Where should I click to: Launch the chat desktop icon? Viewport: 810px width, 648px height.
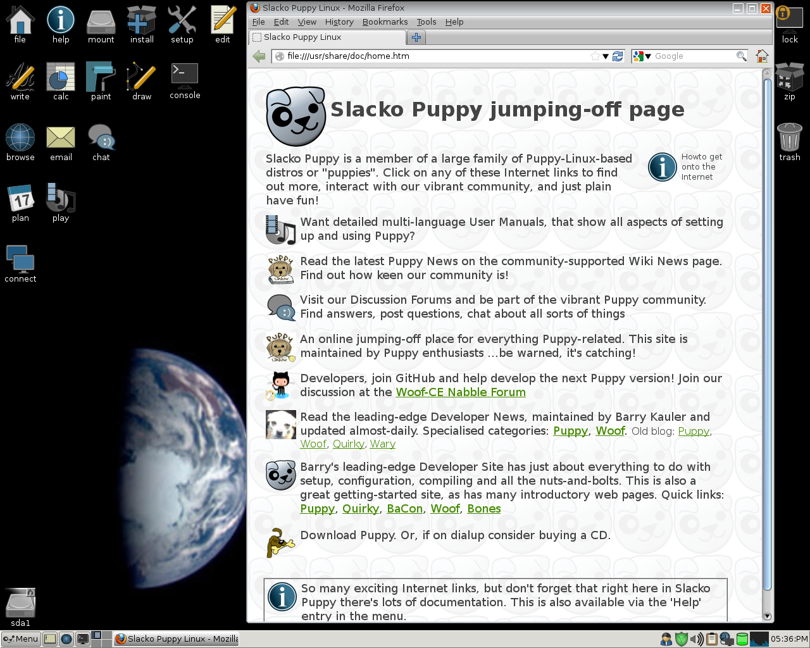coord(101,138)
